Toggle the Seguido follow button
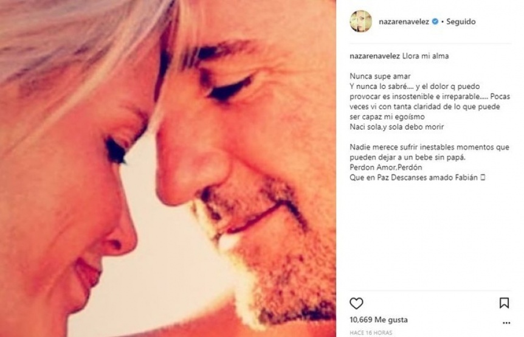 click(x=461, y=21)
